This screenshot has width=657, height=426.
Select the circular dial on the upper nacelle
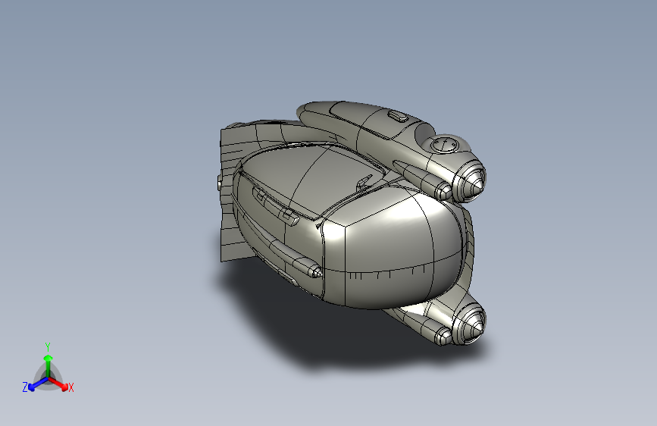[445, 145]
